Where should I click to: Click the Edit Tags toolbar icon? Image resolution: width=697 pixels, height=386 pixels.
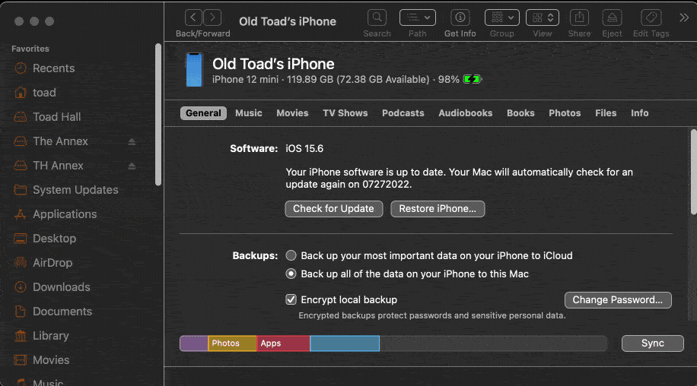coord(651,17)
